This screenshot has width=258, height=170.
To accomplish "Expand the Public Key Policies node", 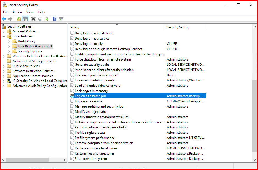I will click(x=4, y=66).
